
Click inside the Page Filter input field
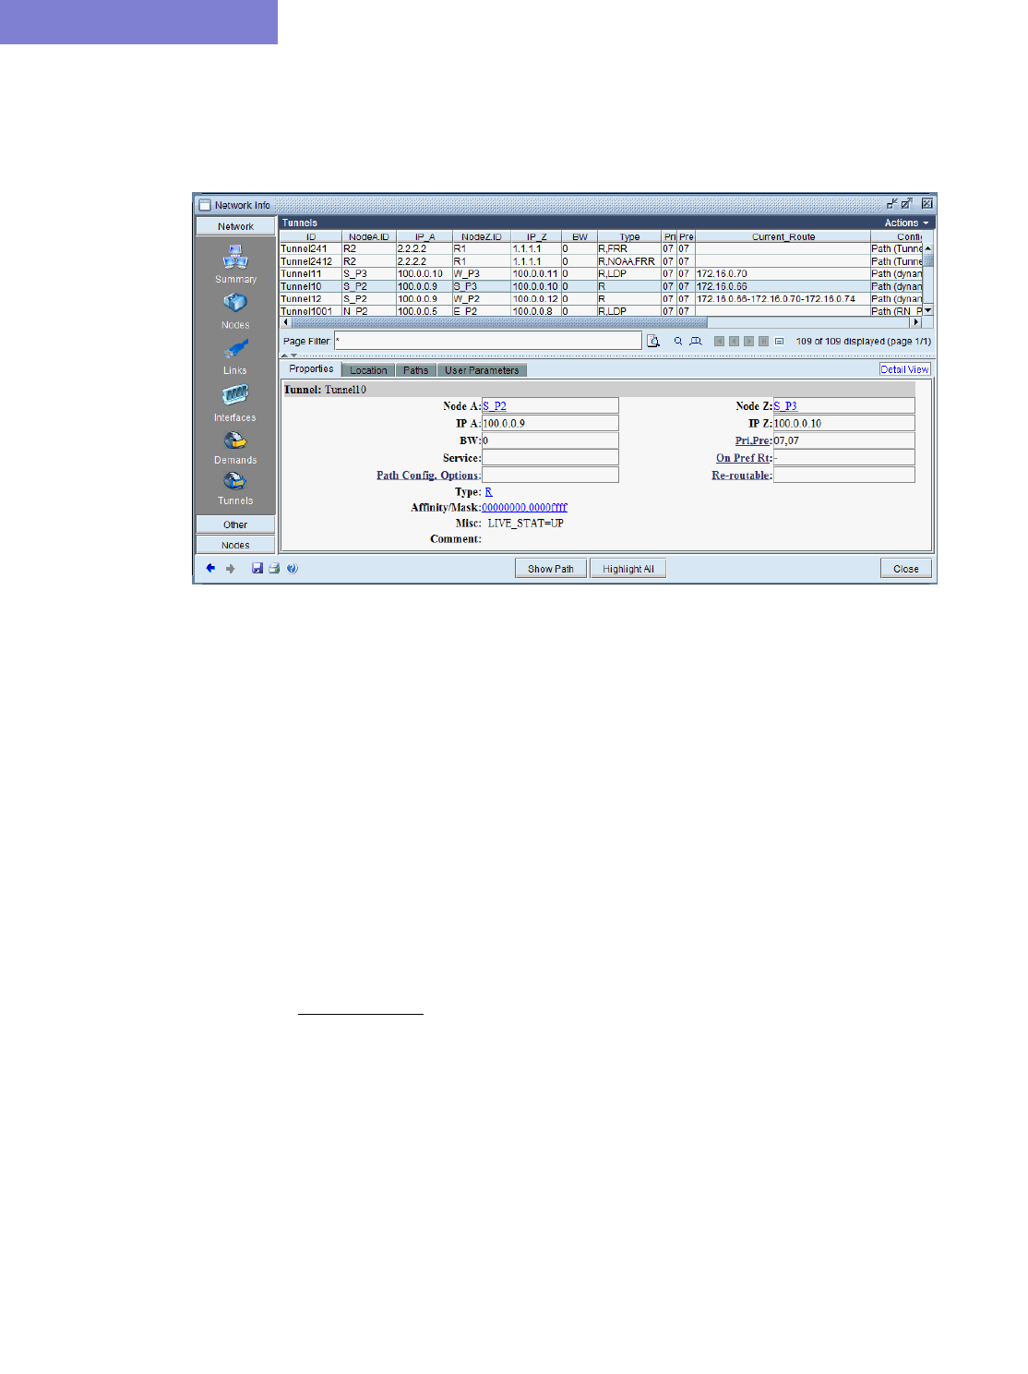(488, 341)
